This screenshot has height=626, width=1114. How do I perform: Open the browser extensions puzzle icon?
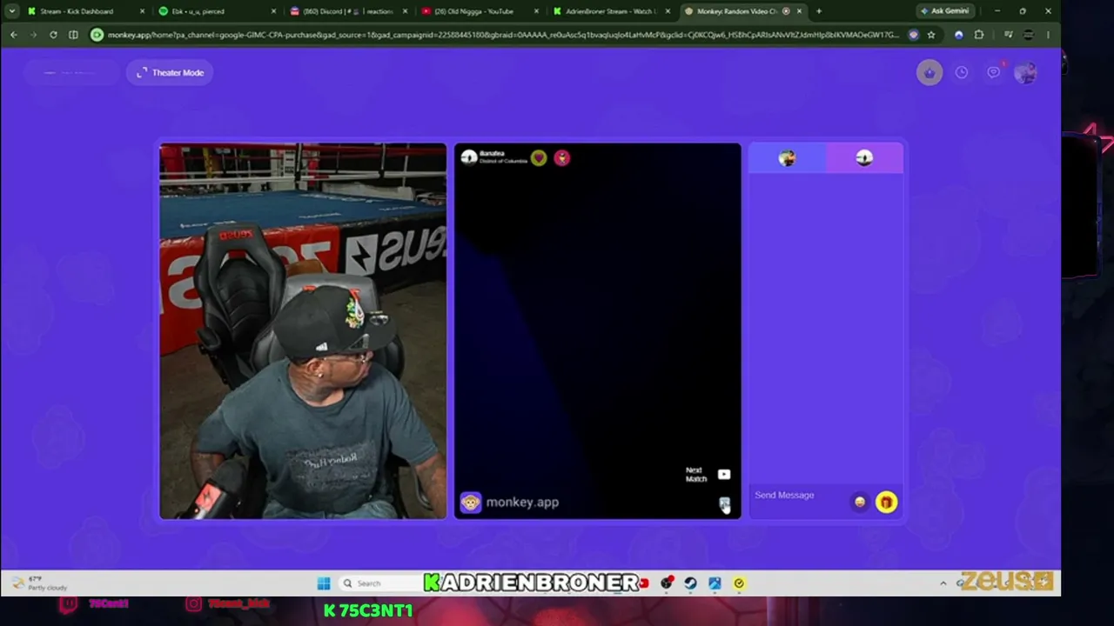click(x=979, y=35)
